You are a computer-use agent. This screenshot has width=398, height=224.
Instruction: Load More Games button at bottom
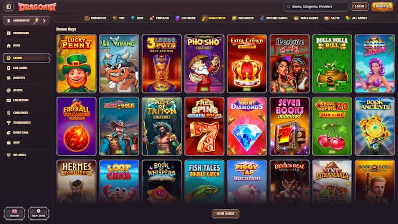(225, 214)
